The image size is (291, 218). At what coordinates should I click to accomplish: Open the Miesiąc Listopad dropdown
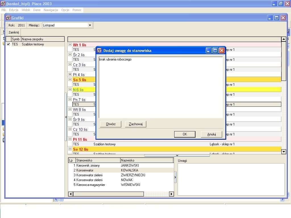pos(90,25)
